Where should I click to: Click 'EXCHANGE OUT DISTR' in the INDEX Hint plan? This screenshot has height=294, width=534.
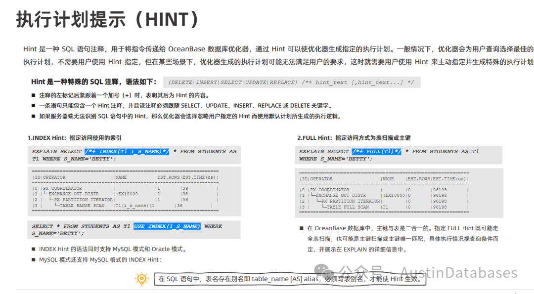click(74, 194)
